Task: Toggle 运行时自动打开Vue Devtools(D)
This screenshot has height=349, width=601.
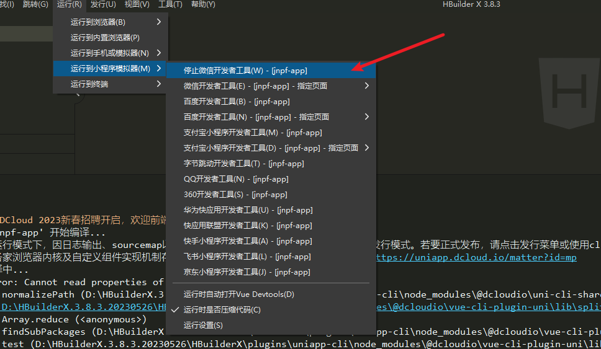Action: [271, 294]
